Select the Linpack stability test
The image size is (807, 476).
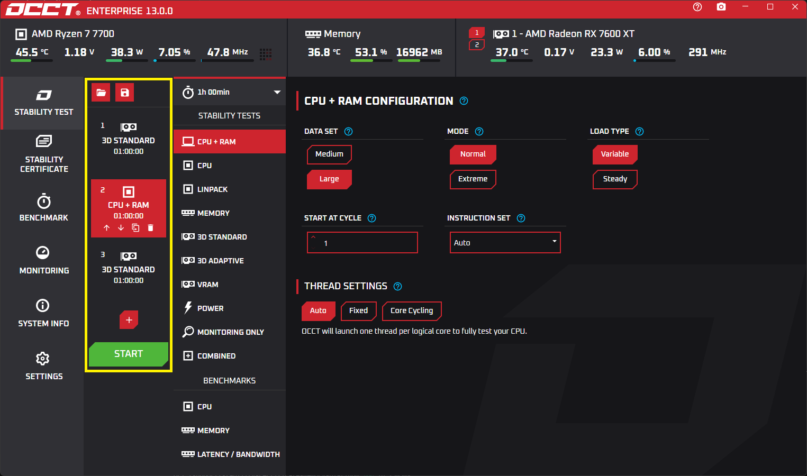(212, 189)
